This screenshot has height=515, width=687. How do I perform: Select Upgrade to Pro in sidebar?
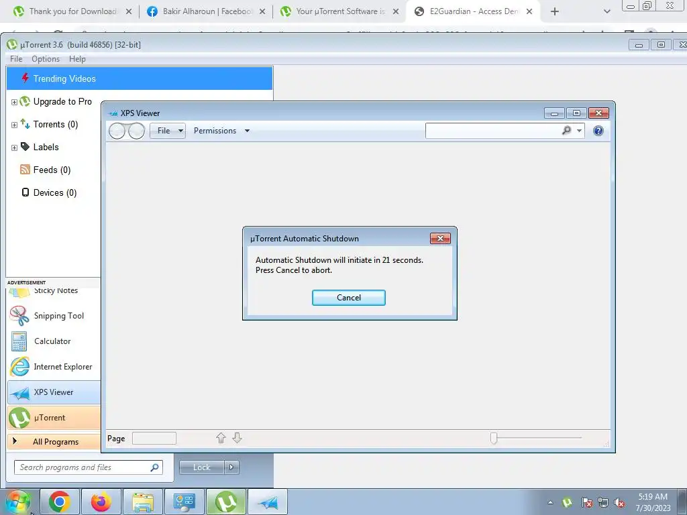click(62, 102)
